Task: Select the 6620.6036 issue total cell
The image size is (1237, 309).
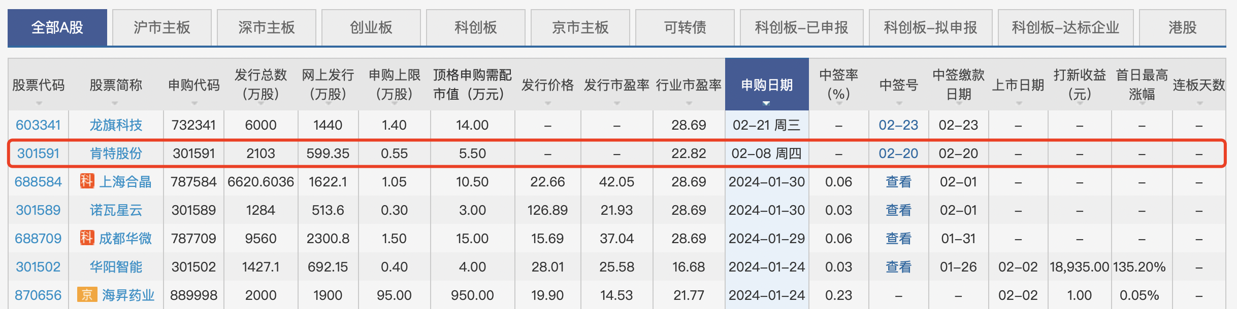Action: tap(261, 182)
